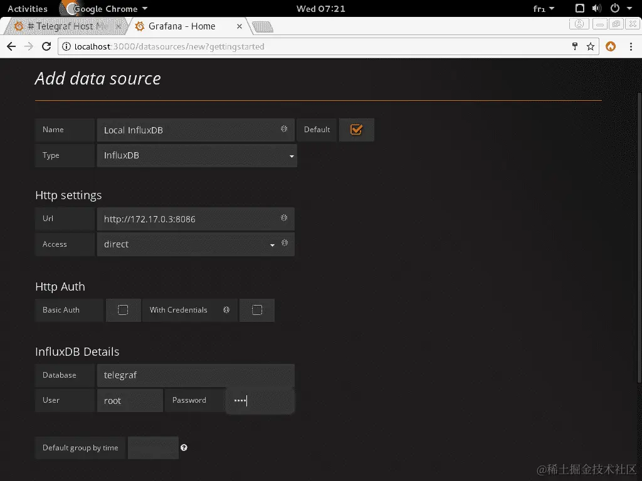Open the saved password key icon
Screen dimensions: 642x481
coord(575,46)
